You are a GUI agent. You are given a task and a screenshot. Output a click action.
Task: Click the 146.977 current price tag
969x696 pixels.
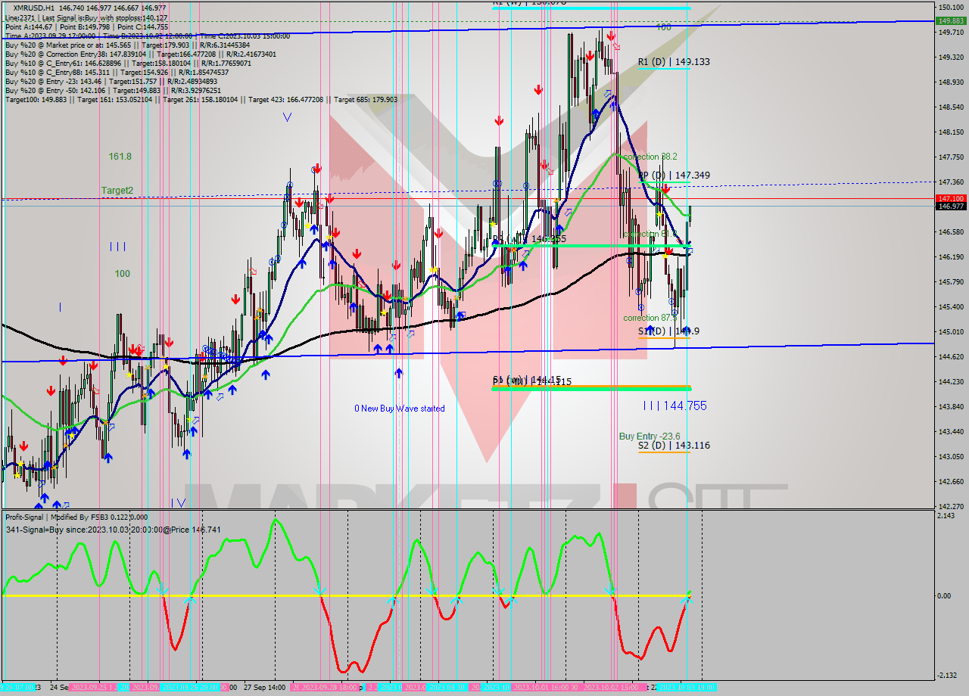click(x=950, y=206)
